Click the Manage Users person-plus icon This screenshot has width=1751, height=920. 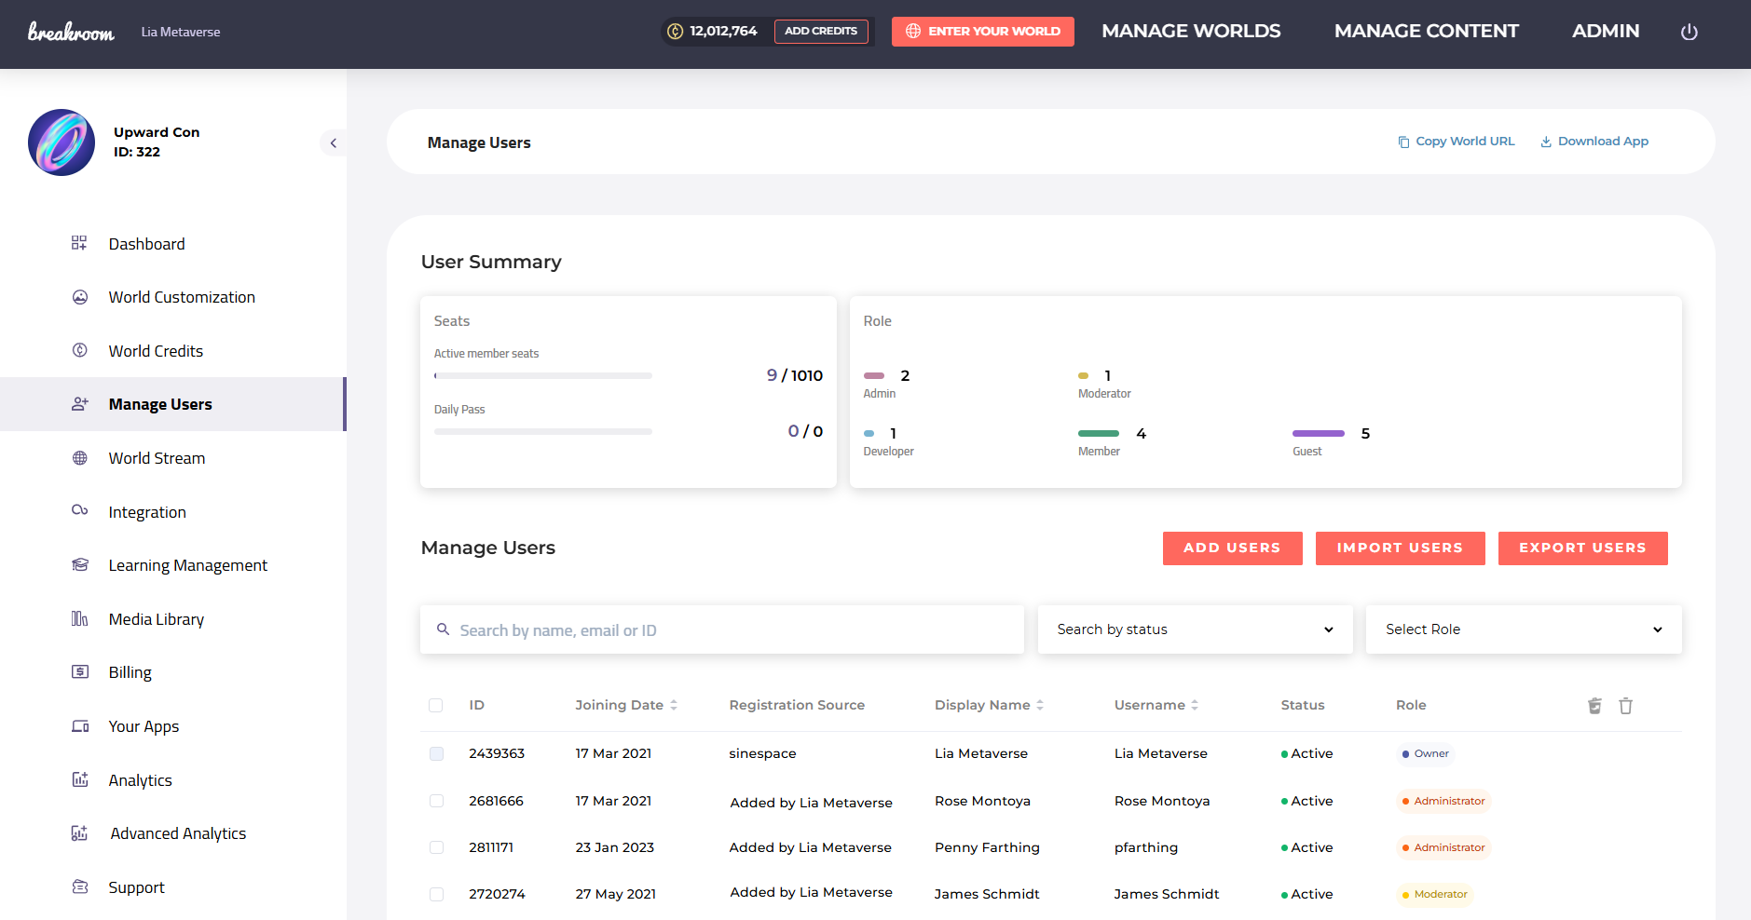[x=80, y=404]
